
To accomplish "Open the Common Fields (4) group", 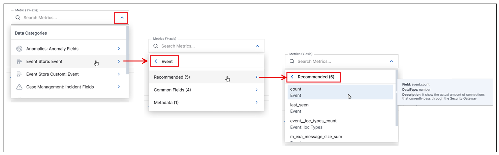I will click(206, 90).
